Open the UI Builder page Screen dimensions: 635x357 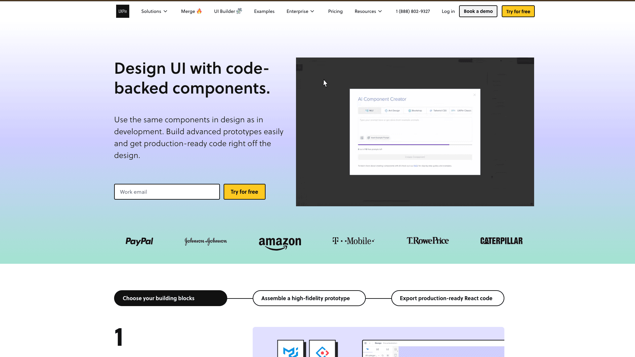(228, 11)
